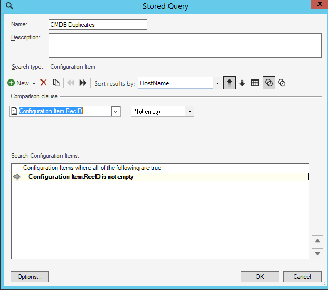328x290 pixels.
Task: Click the move forward double-arrow icon
Action: pyautogui.click(x=83, y=83)
